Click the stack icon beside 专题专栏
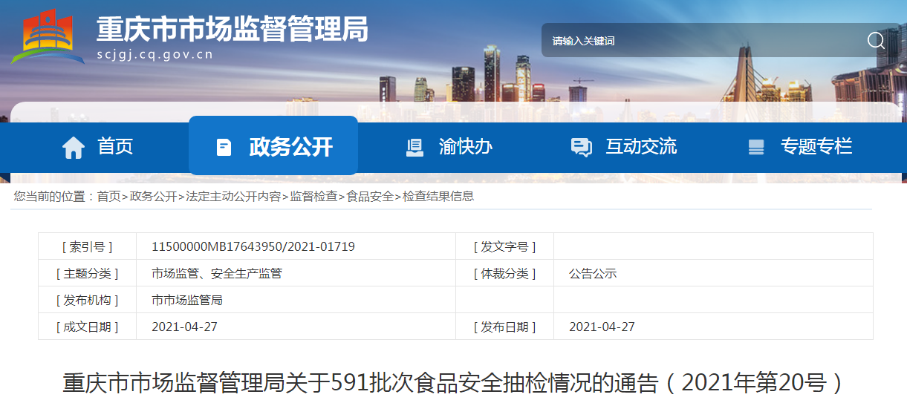907x403 pixels. pyautogui.click(x=755, y=147)
